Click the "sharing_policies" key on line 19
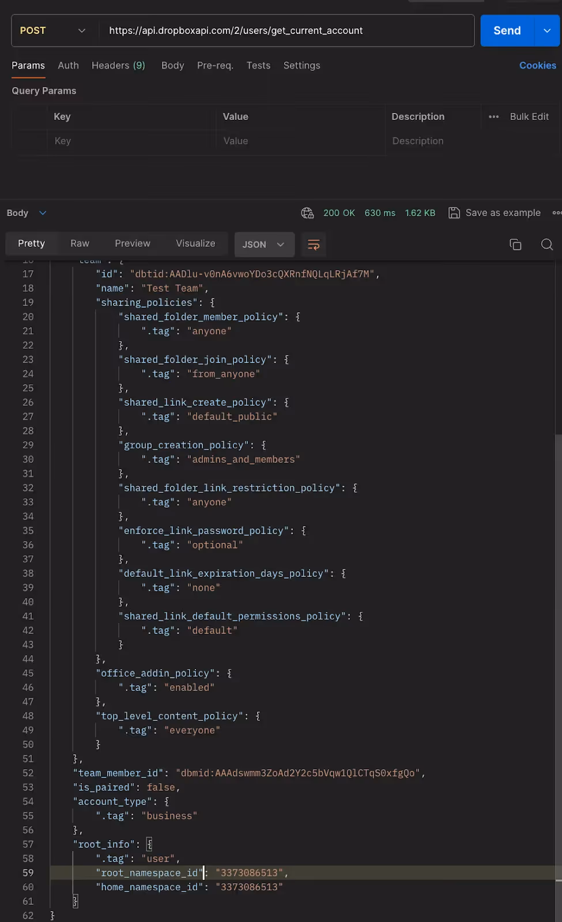 pyautogui.click(x=146, y=303)
